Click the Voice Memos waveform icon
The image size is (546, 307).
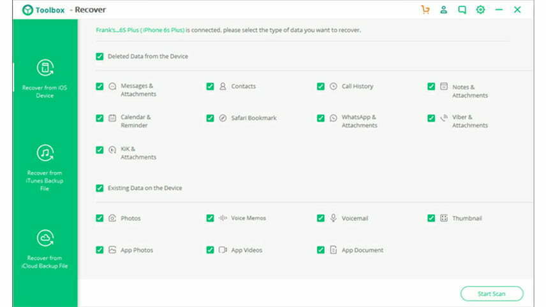223,218
